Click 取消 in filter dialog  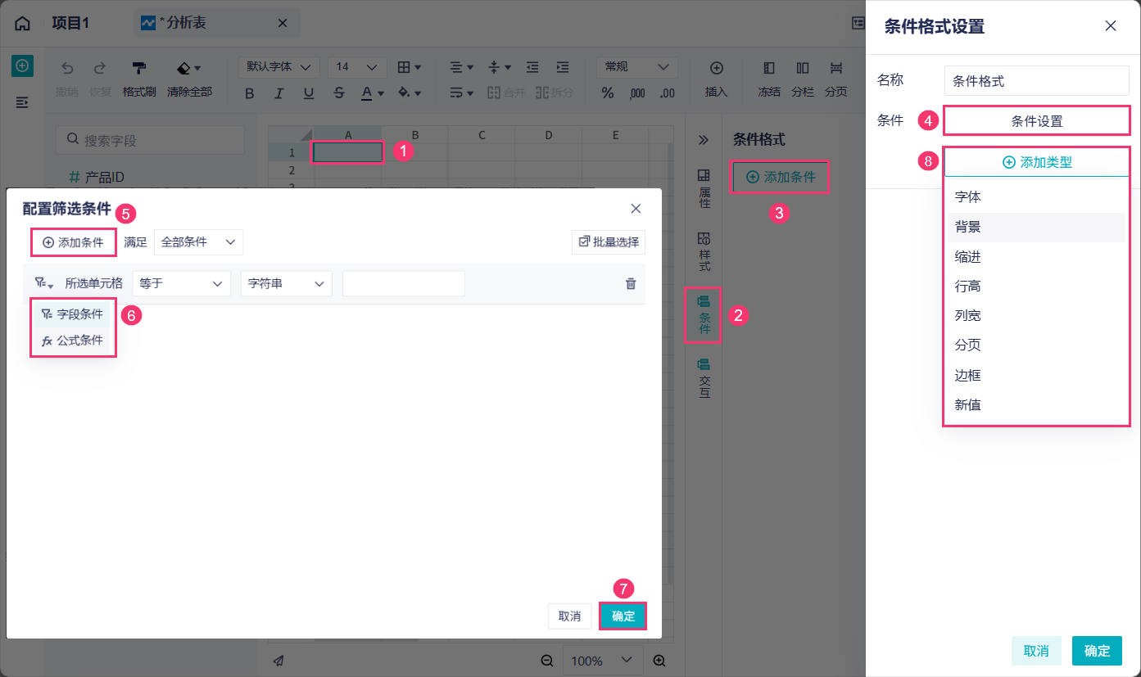(x=569, y=616)
